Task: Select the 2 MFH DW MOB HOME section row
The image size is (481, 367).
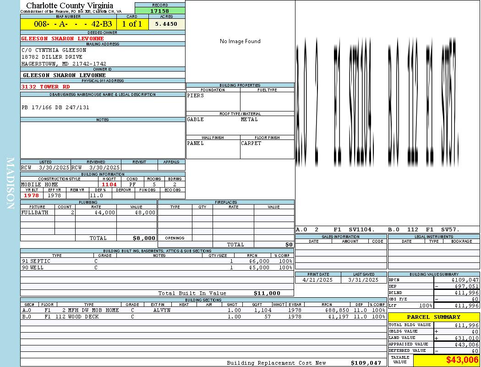Action: [203, 310]
